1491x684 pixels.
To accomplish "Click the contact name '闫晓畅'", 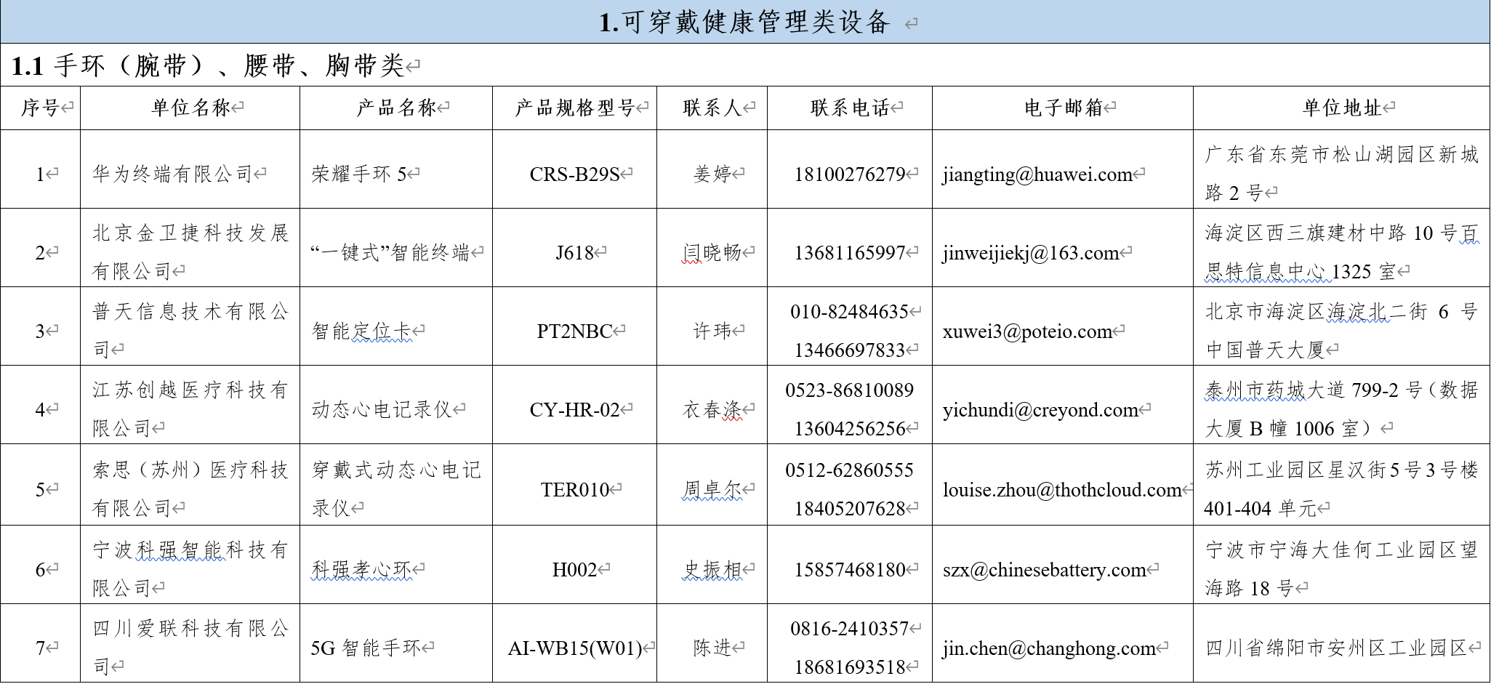I will pos(712,252).
